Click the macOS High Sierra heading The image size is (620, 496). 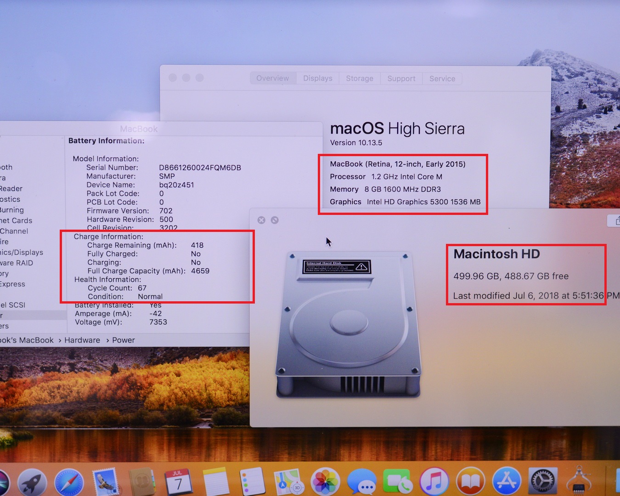click(x=397, y=129)
